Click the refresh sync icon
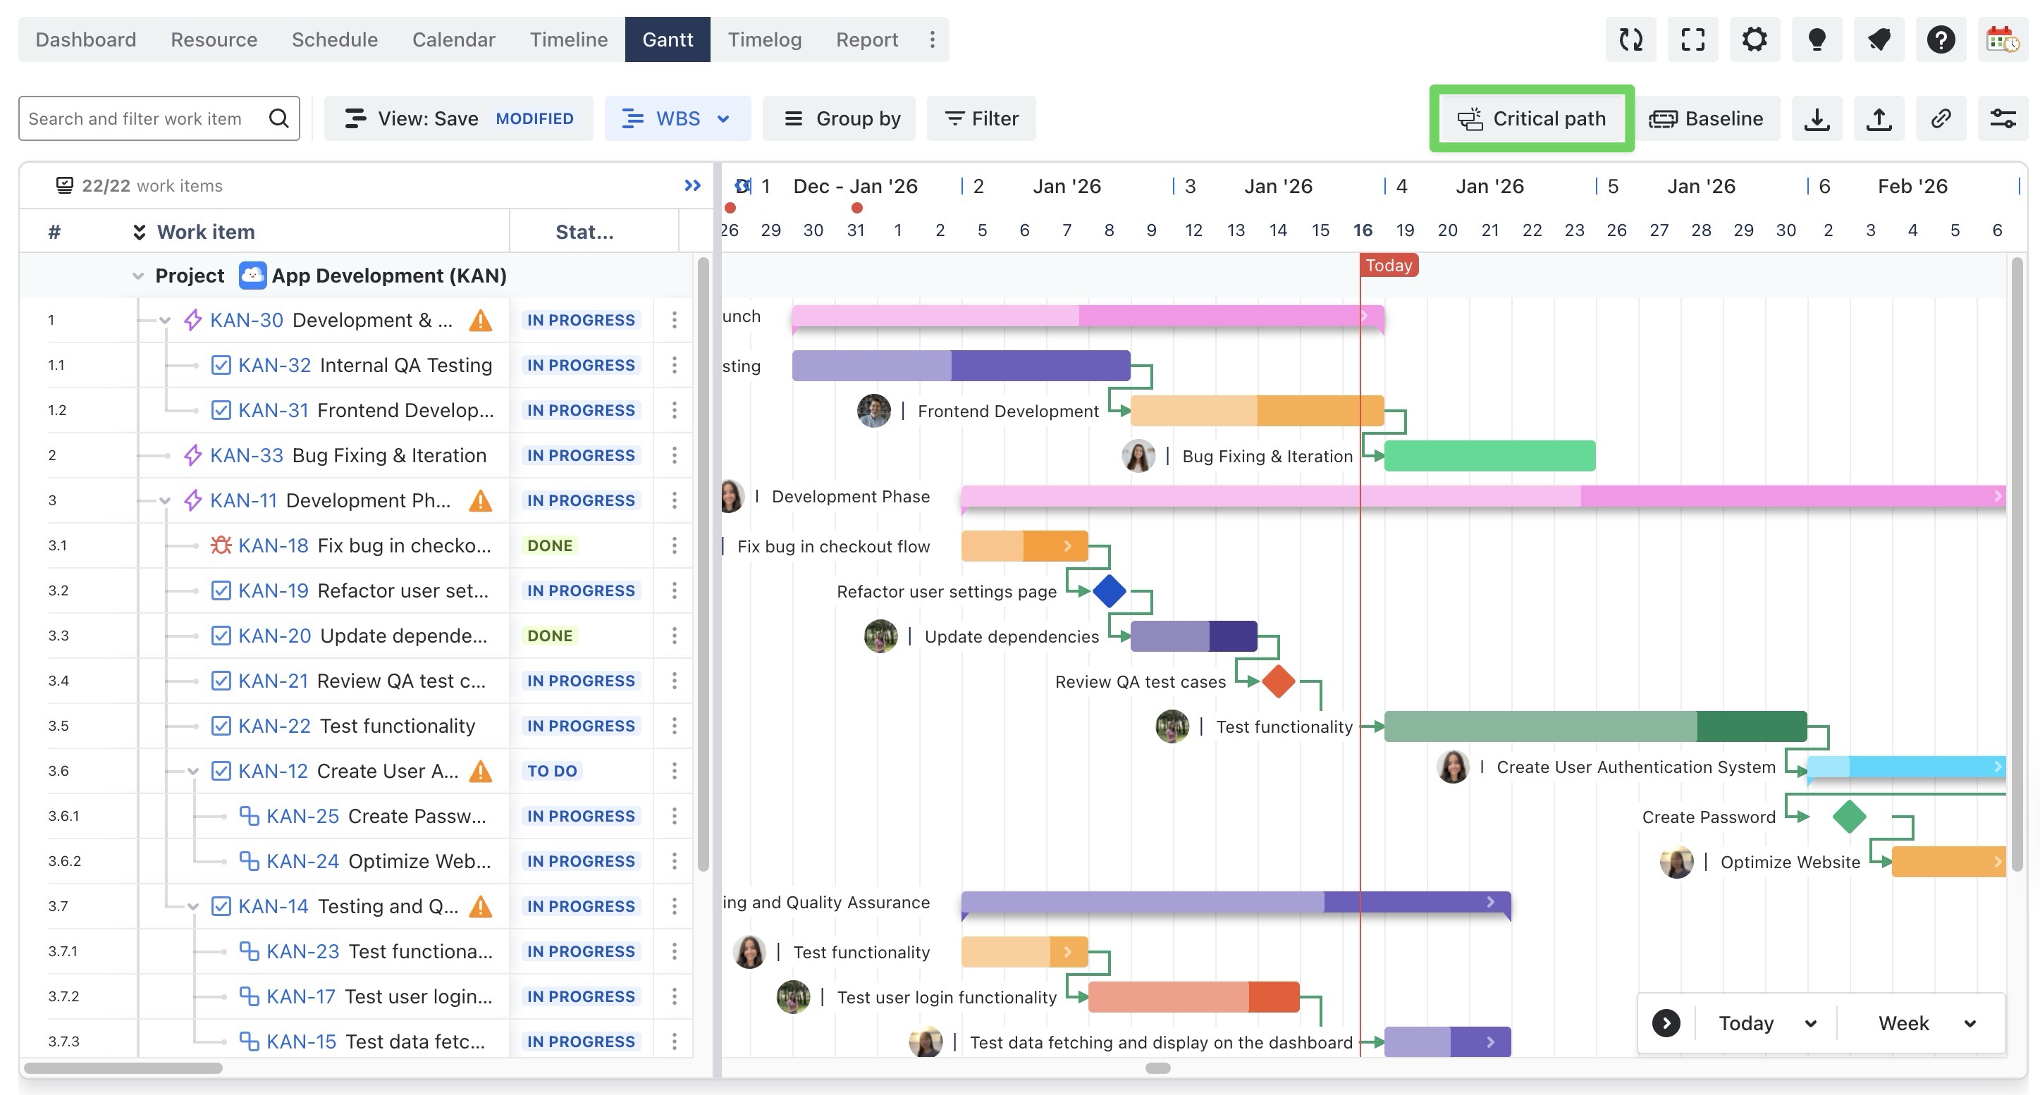2040x1095 pixels. [x=1630, y=39]
